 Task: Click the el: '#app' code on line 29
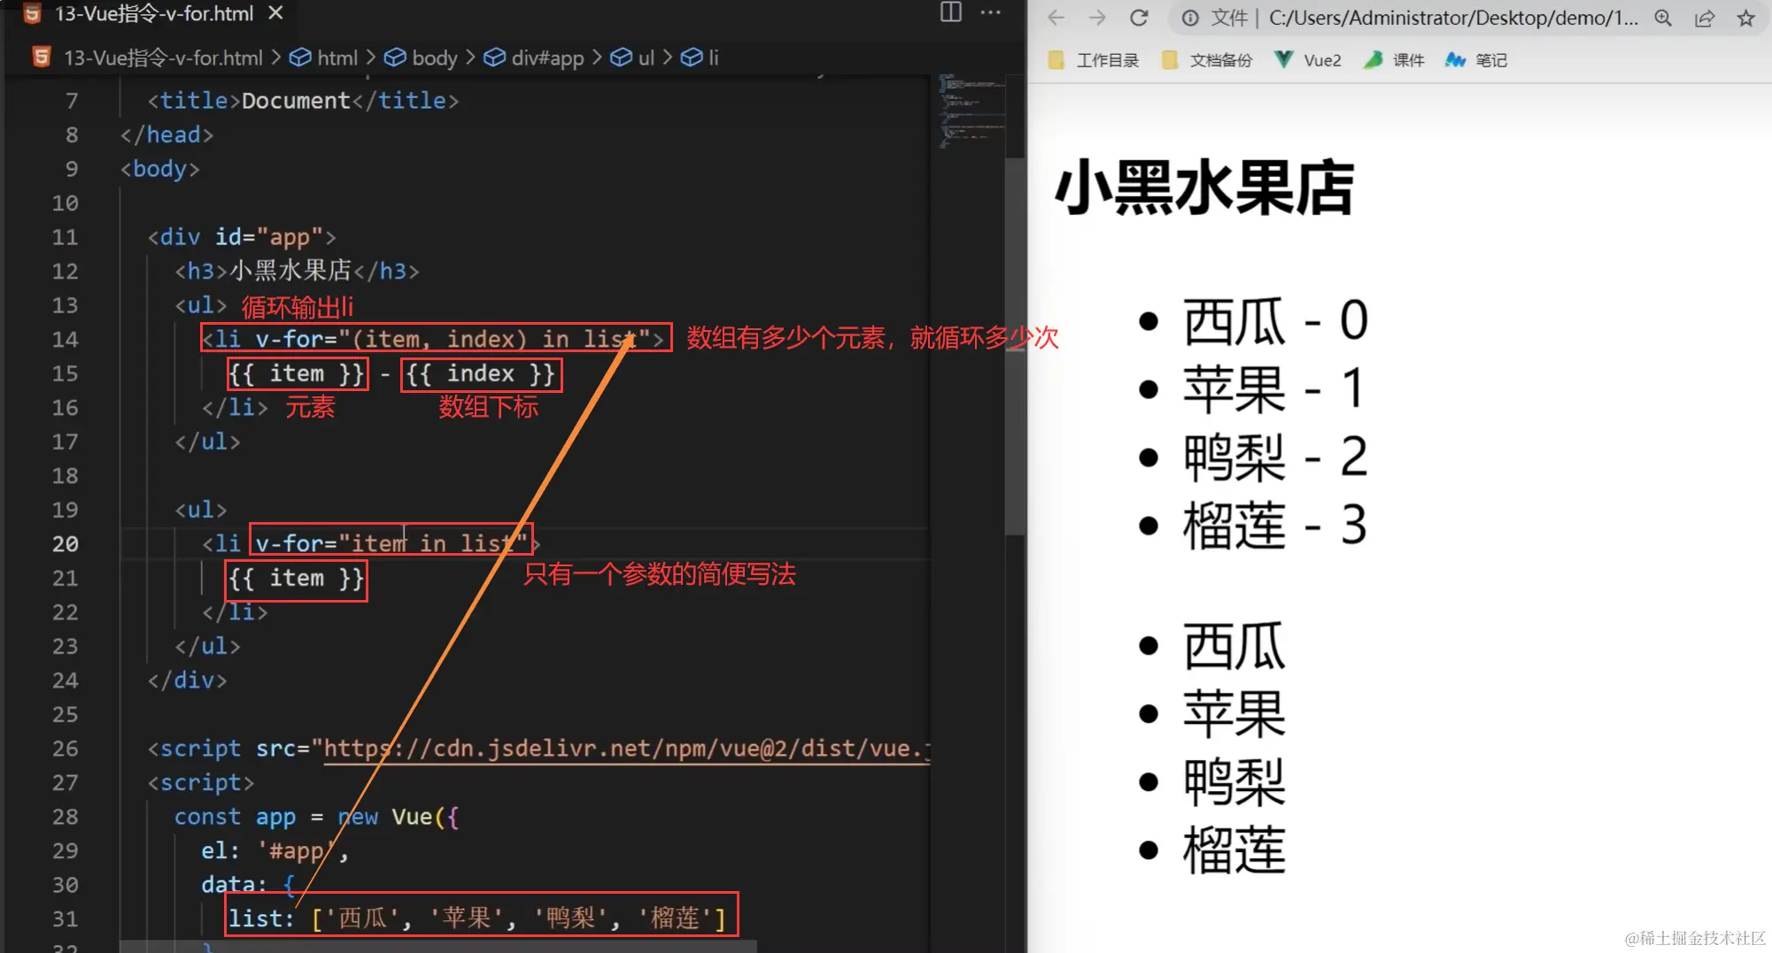point(275,851)
